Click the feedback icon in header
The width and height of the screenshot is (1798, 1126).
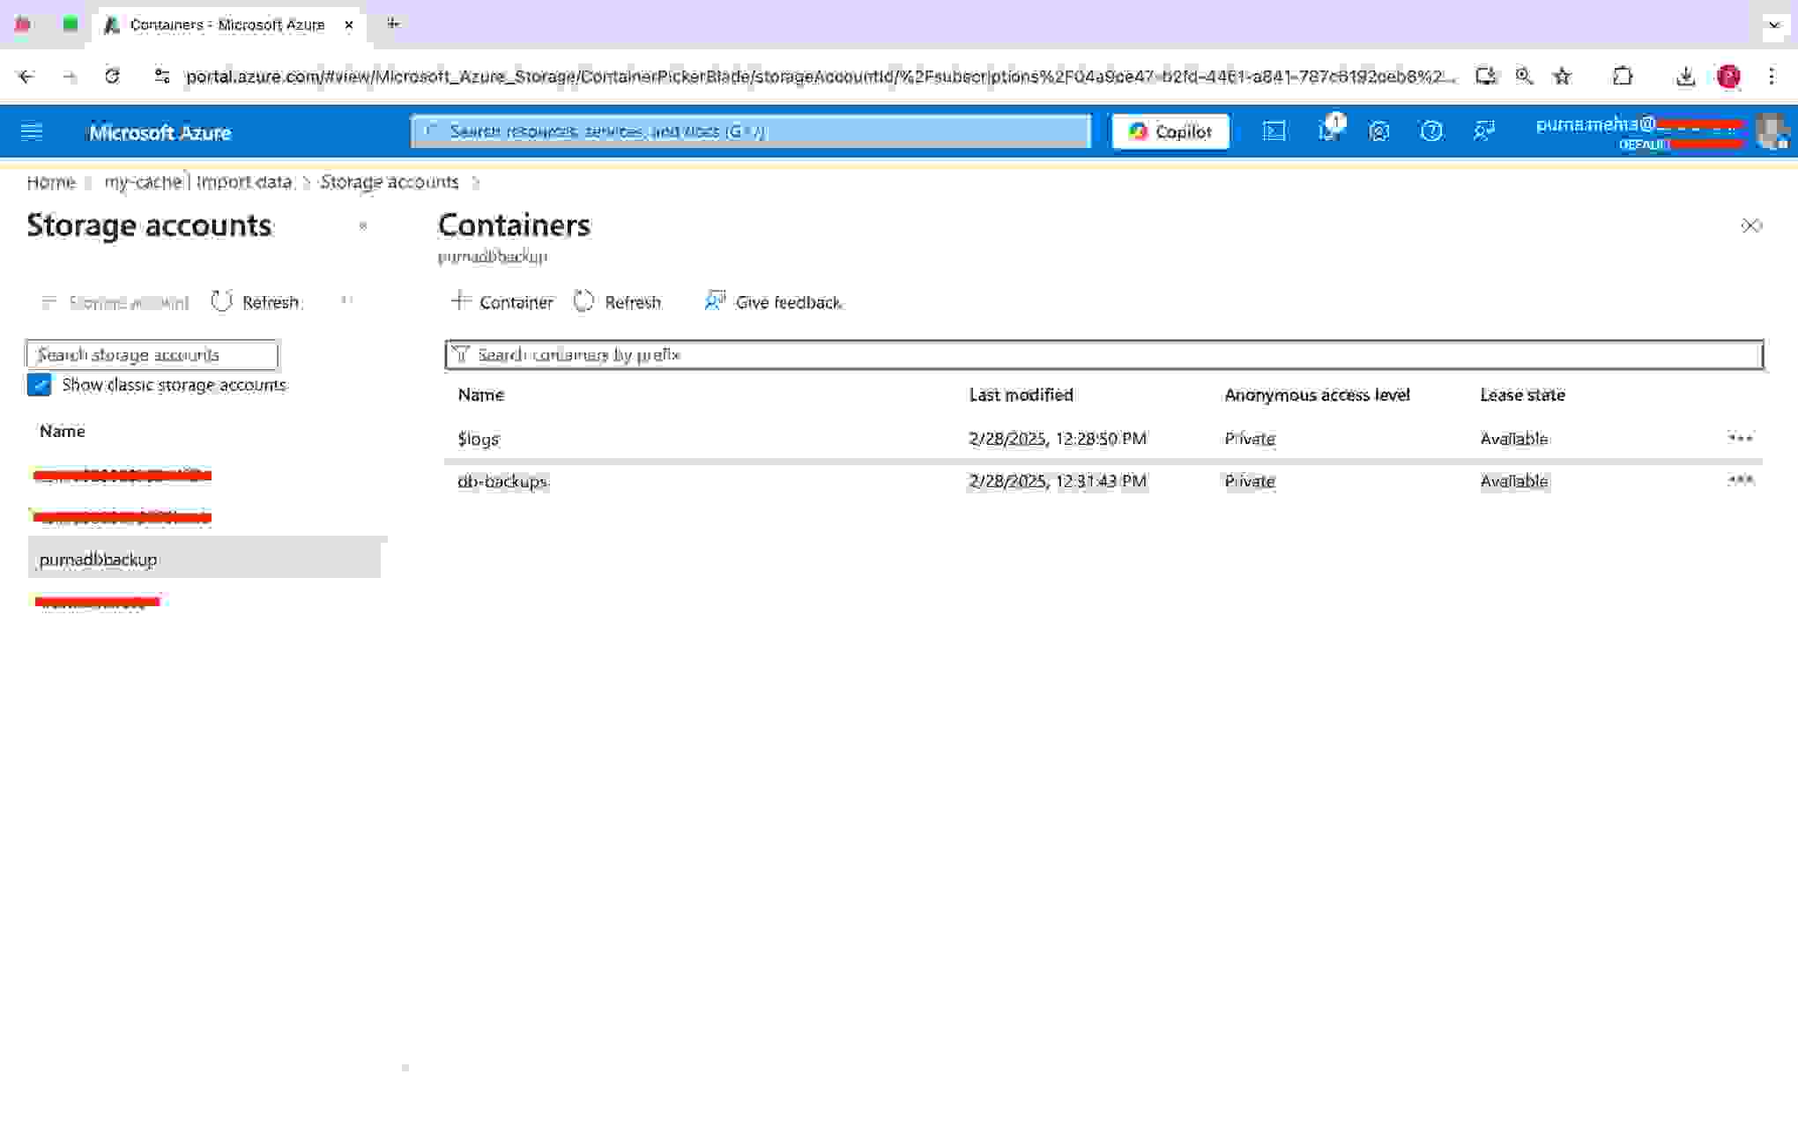(x=1484, y=132)
